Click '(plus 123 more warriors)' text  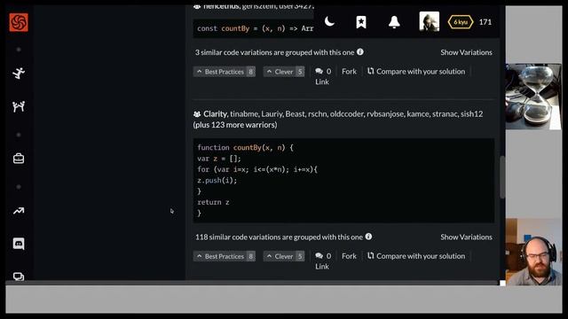click(x=235, y=125)
